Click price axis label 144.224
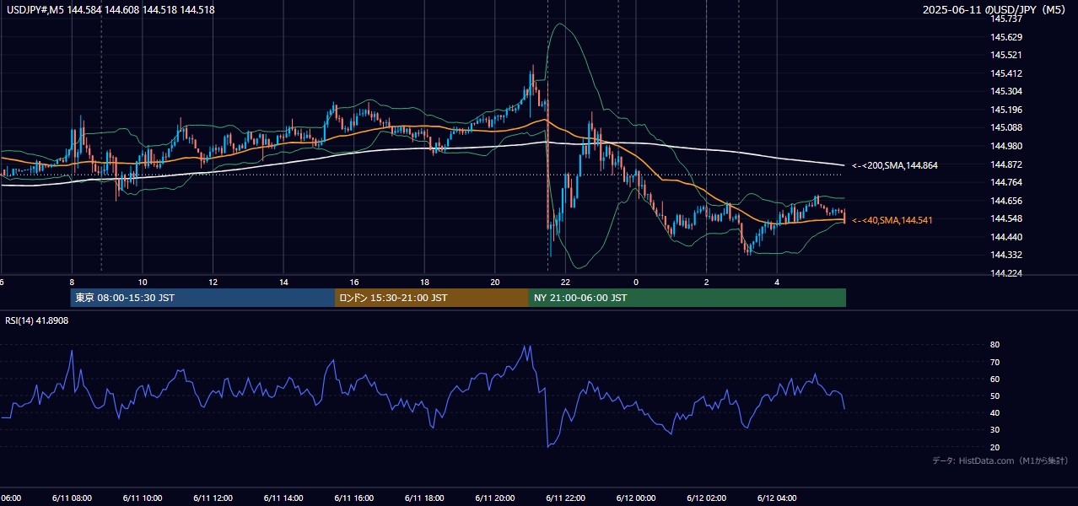Screen dimensions: 1078x506 pyautogui.click(x=1006, y=273)
